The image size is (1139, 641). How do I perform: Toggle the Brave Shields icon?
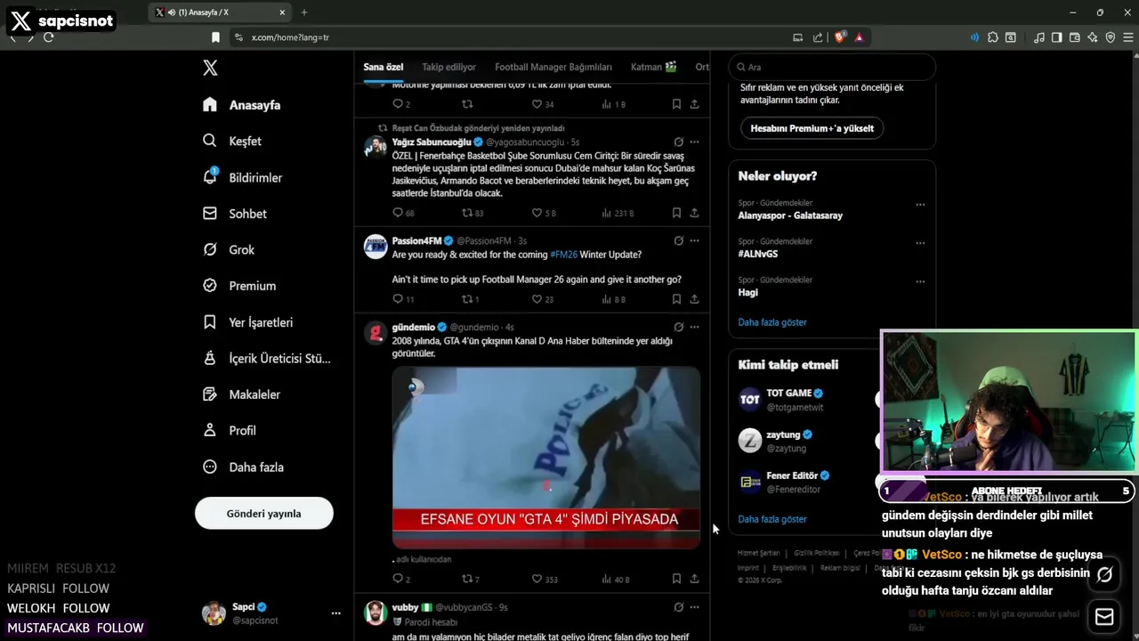click(840, 37)
